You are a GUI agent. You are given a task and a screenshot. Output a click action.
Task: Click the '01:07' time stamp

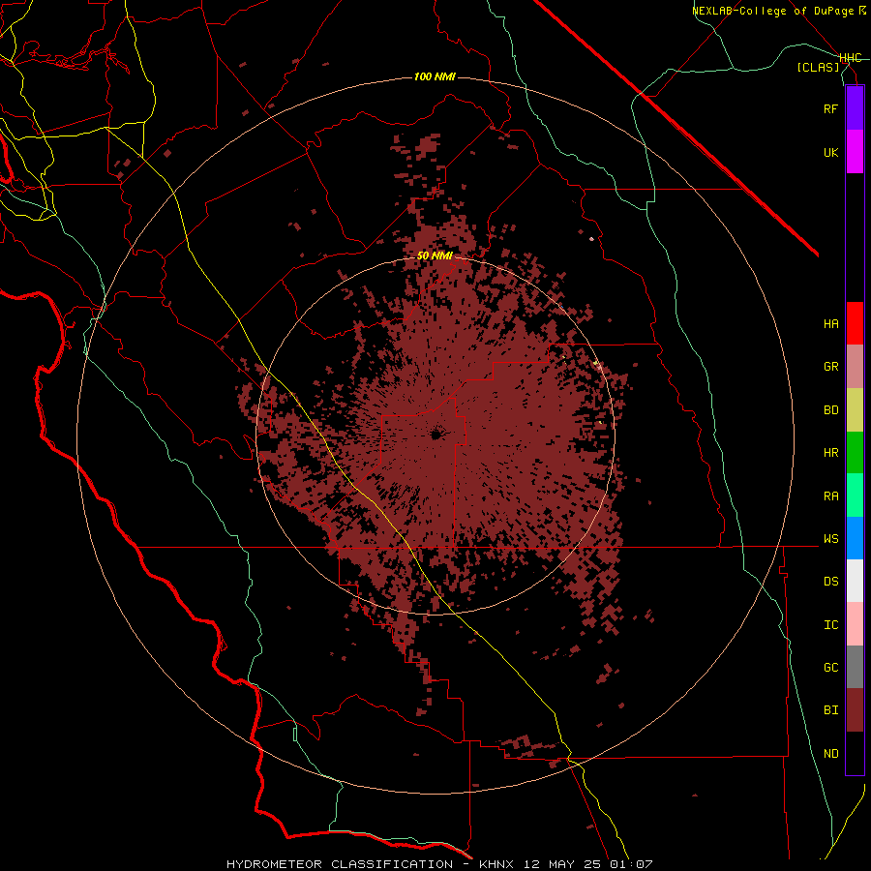(x=632, y=864)
